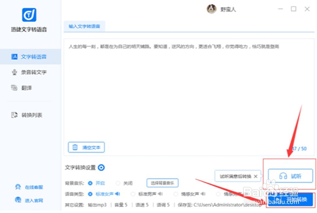
Task: Open 文字转语音 in the sidebar
Action: pyautogui.click(x=30, y=57)
